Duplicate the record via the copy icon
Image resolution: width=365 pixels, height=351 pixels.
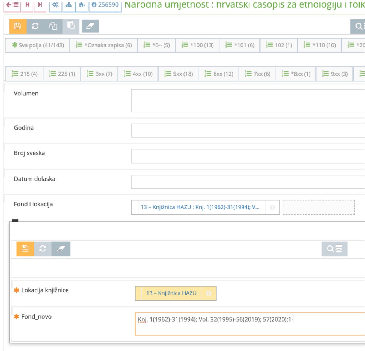(53, 26)
